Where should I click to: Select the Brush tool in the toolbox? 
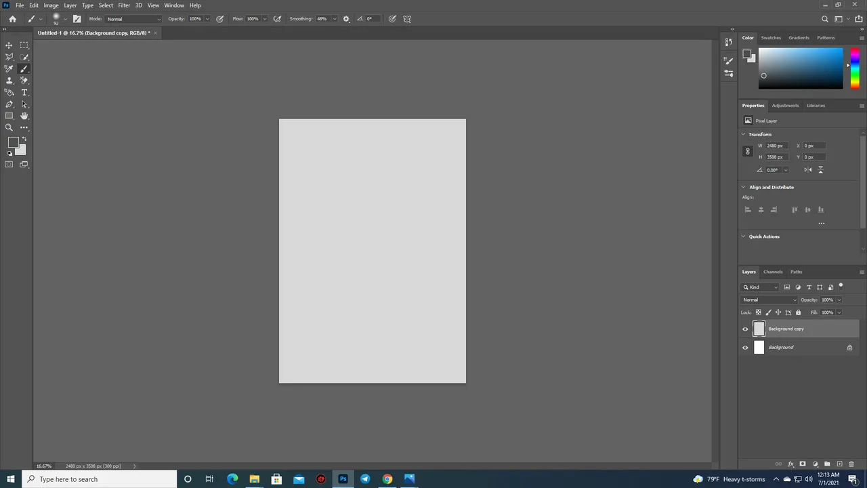coord(24,68)
